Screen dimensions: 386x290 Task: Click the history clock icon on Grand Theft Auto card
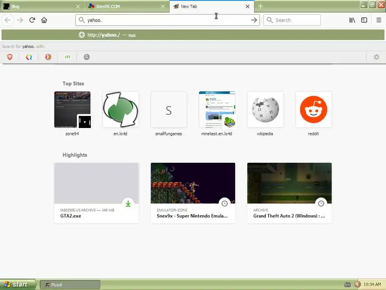pos(321,204)
